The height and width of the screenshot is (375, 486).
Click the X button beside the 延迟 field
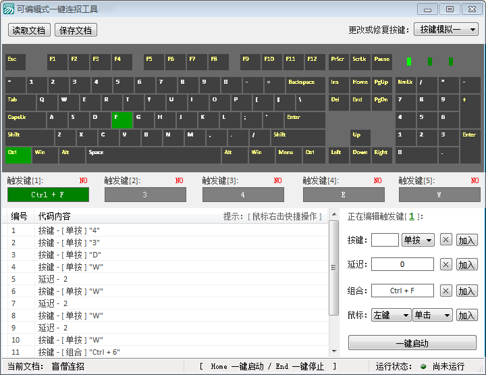click(x=446, y=264)
